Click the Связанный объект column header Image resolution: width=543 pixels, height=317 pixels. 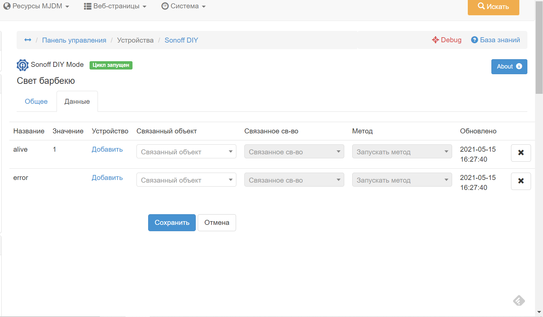[x=166, y=131]
